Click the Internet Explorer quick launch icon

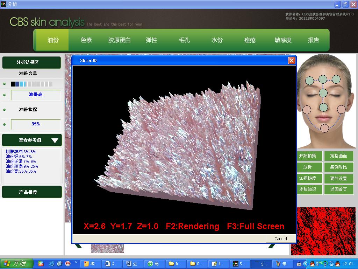pyautogui.click(x=51, y=264)
